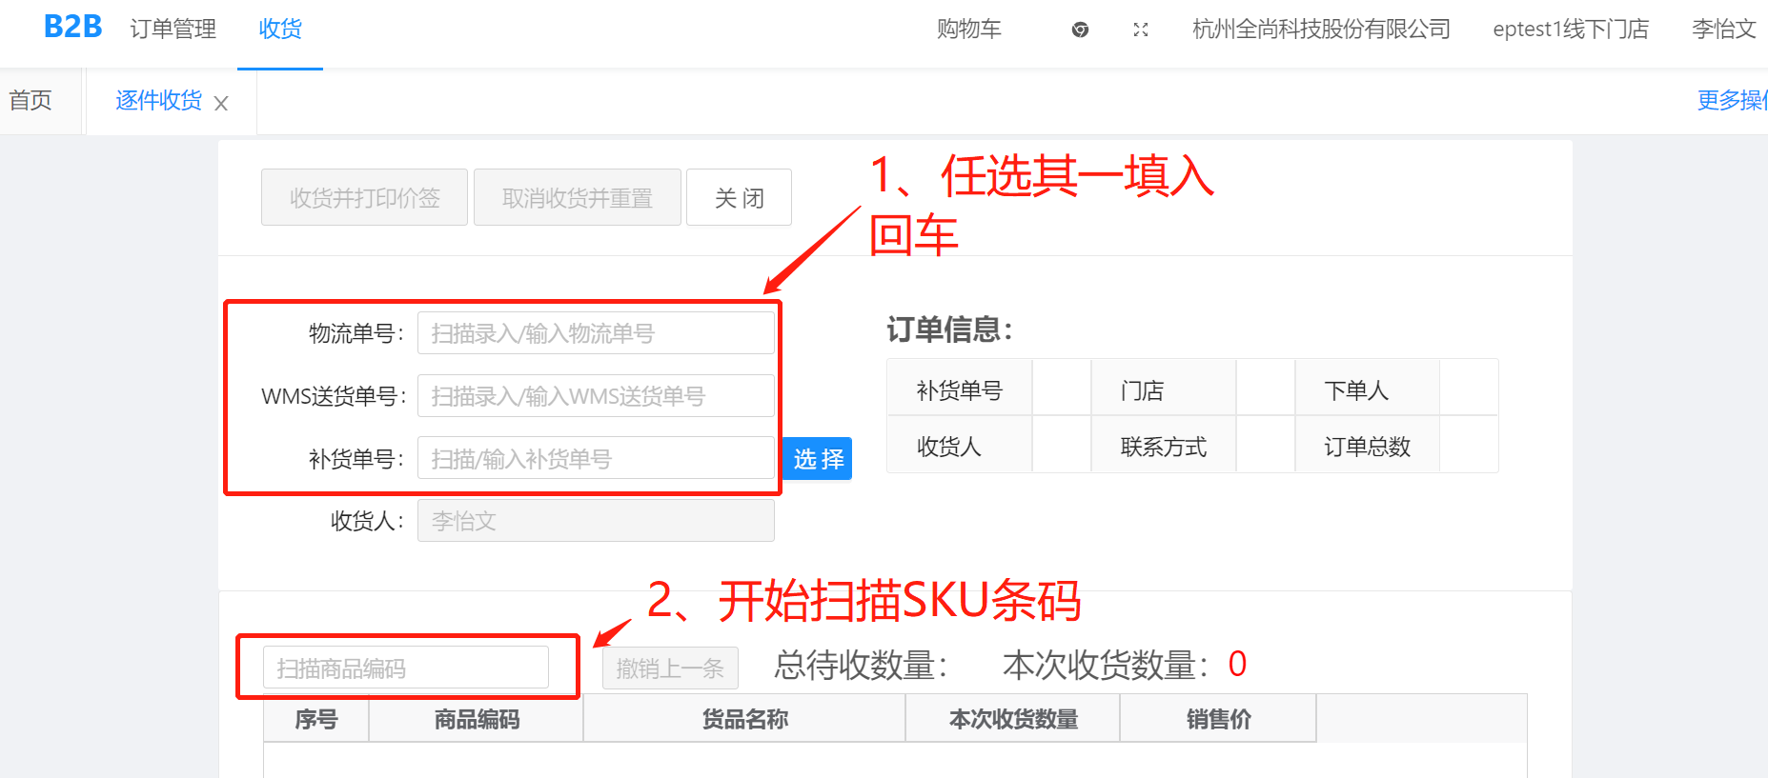The width and height of the screenshot is (1768, 778).
Task: Focus the WMS送货单号 input field
Action: tap(596, 395)
